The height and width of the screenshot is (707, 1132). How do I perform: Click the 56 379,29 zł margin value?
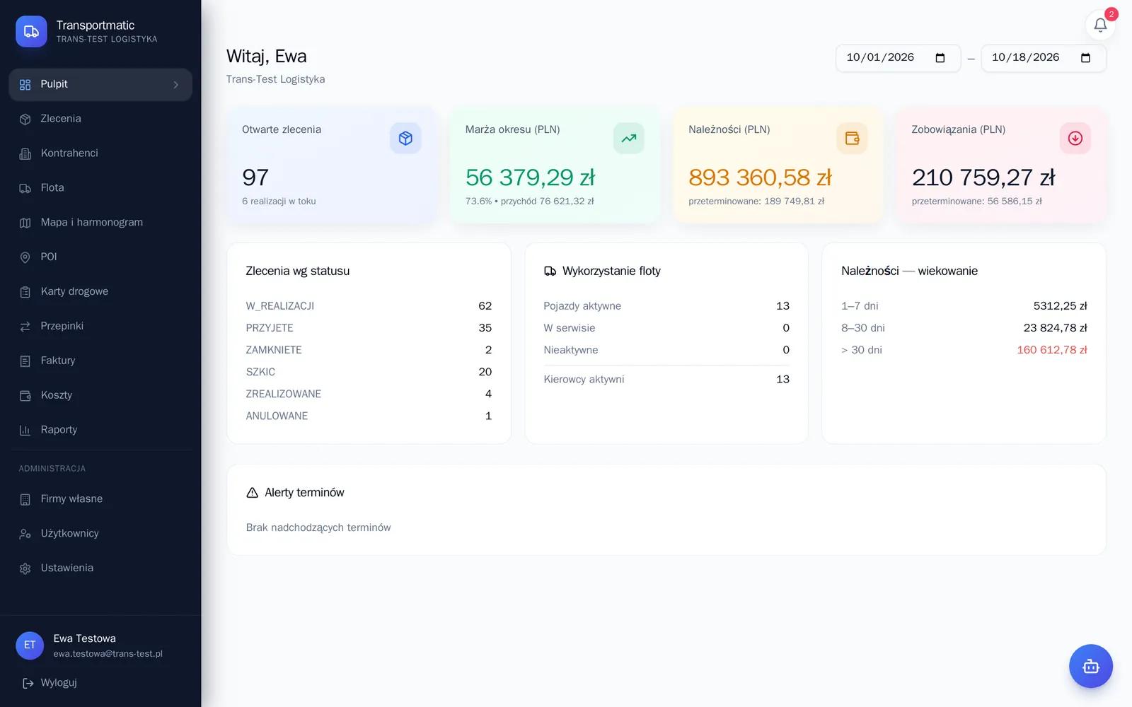530,177
